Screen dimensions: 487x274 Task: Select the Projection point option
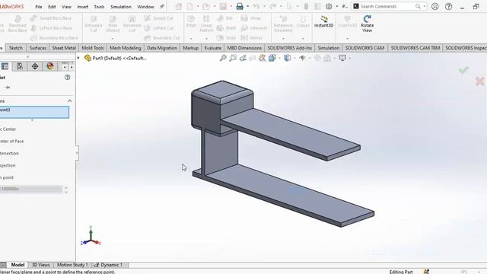pos(8,165)
